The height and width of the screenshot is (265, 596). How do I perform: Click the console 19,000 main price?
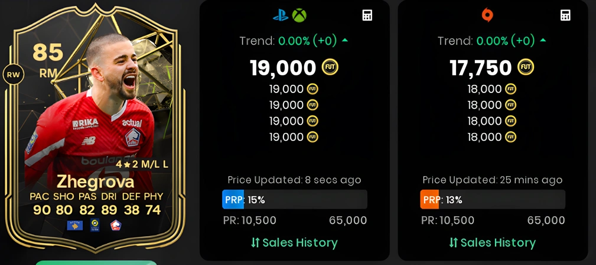tap(283, 68)
